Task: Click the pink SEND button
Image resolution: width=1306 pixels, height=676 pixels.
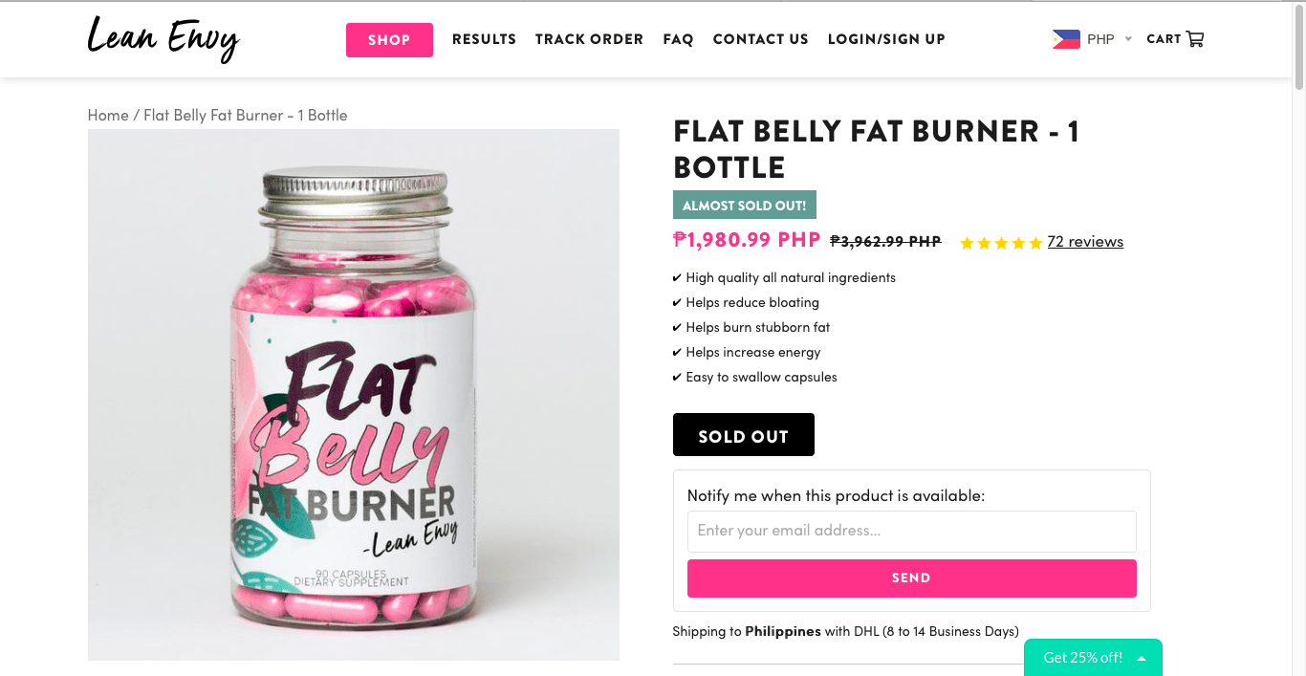Action: pos(912,578)
